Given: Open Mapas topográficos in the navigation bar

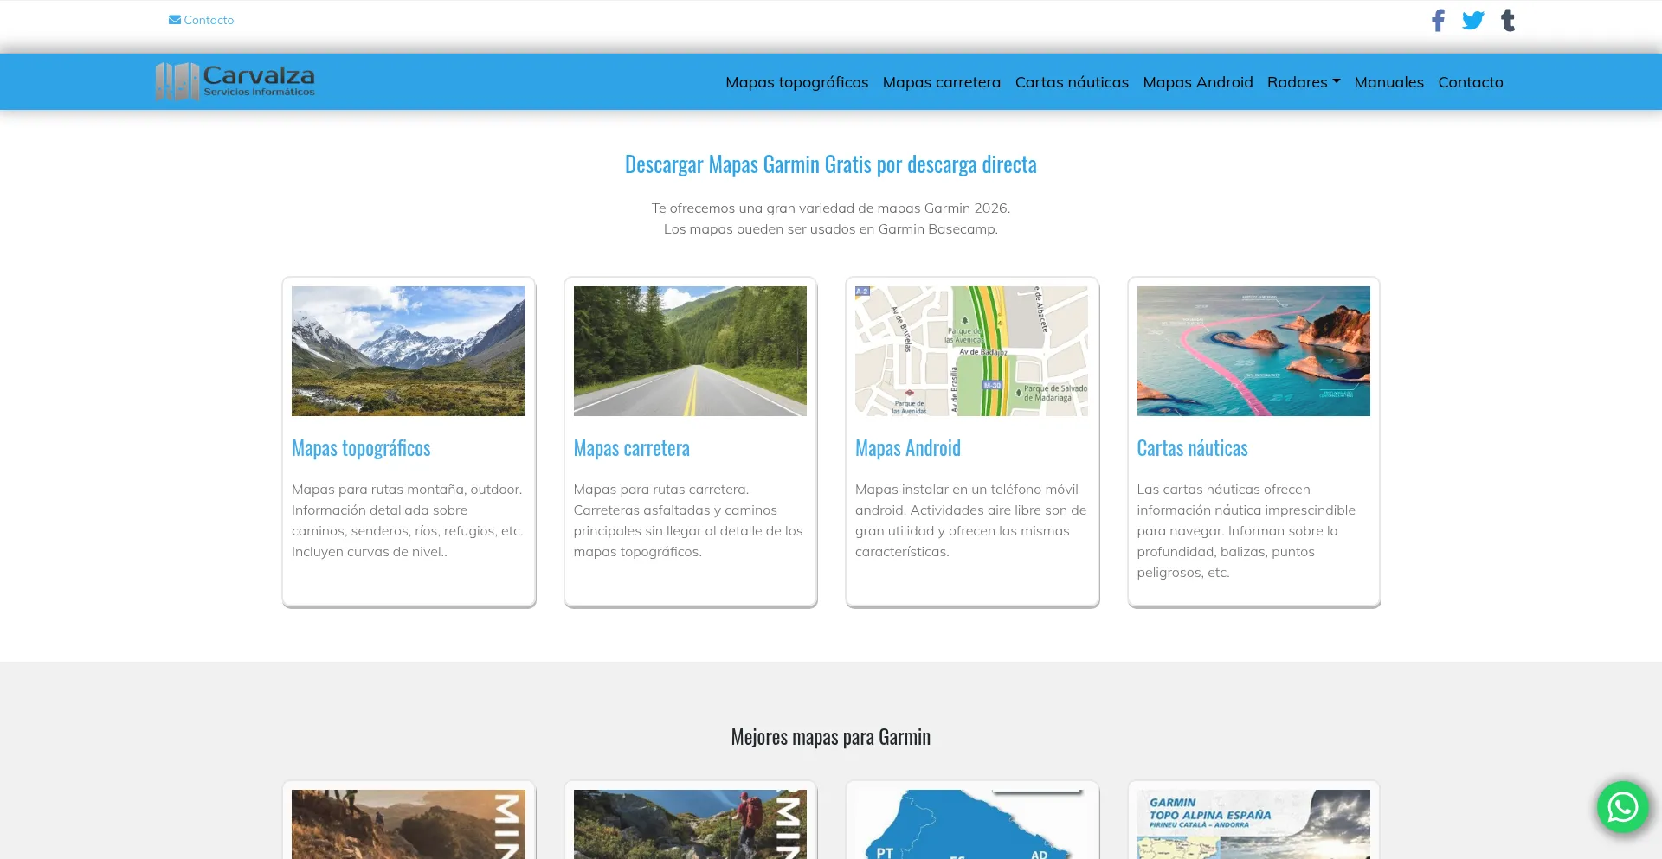Looking at the screenshot, I should click(796, 82).
